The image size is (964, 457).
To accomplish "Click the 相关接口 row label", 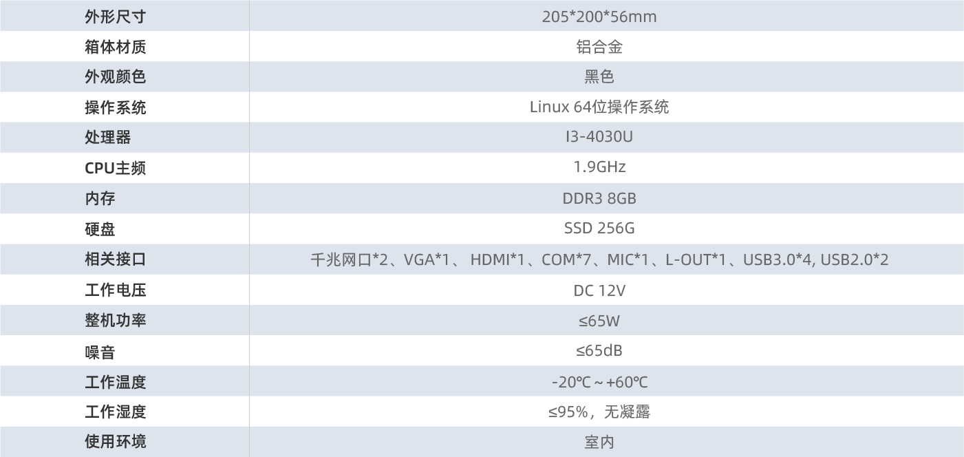I will coord(115,259).
